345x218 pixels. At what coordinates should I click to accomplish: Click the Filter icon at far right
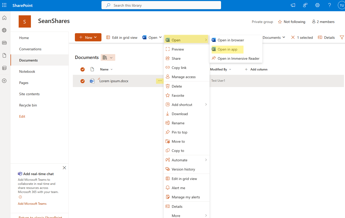(x=342, y=37)
